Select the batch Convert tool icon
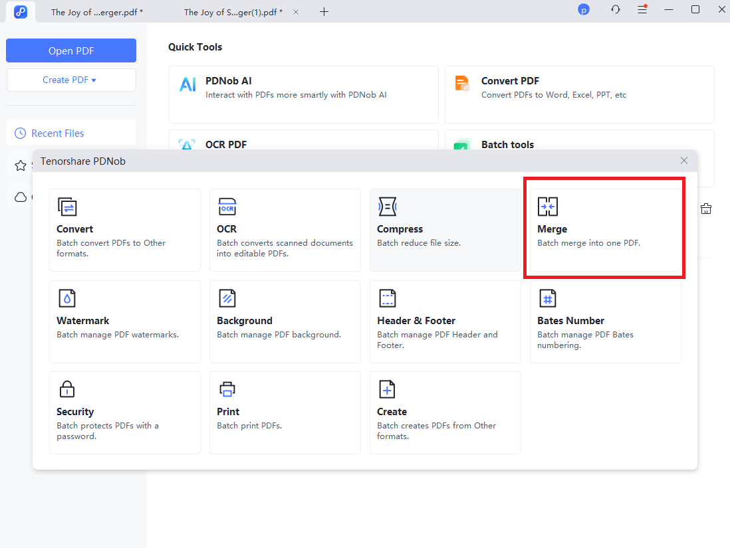This screenshot has height=548, width=730. click(x=67, y=207)
